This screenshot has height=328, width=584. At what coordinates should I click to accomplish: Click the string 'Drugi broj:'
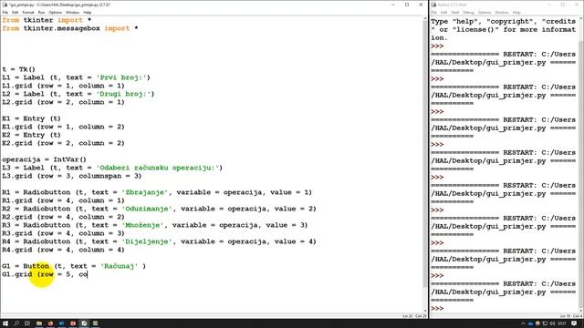click(124, 94)
